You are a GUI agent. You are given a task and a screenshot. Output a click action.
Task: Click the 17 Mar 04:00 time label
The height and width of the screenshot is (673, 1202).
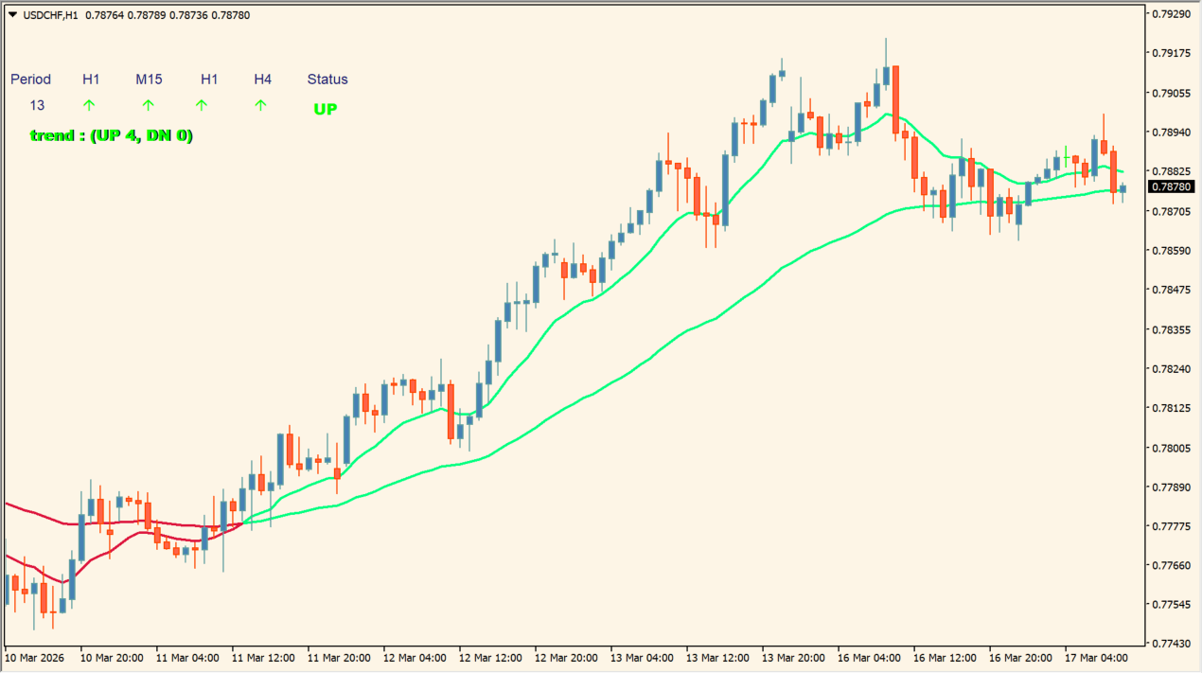[x=1096, y=657]
